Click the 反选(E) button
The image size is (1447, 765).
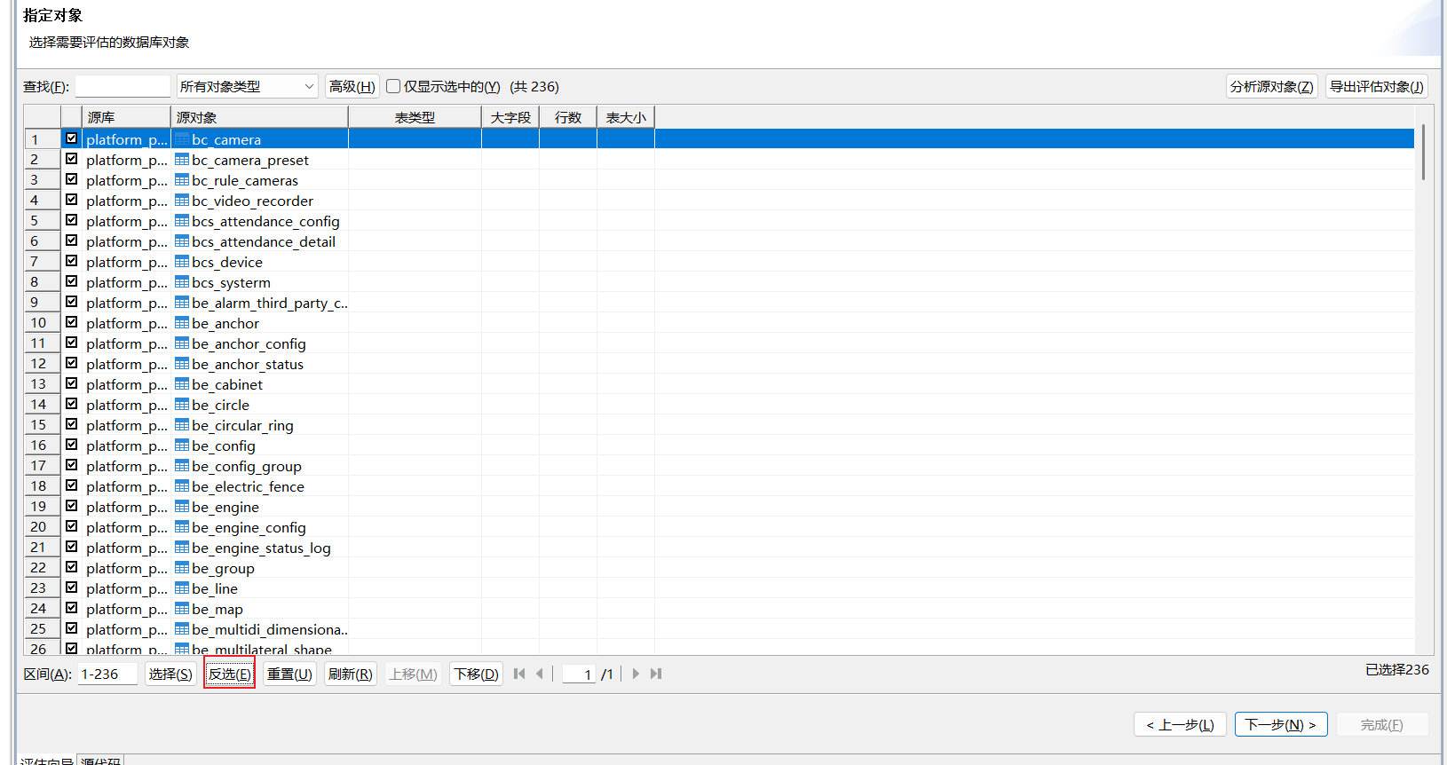pos(230,674)
